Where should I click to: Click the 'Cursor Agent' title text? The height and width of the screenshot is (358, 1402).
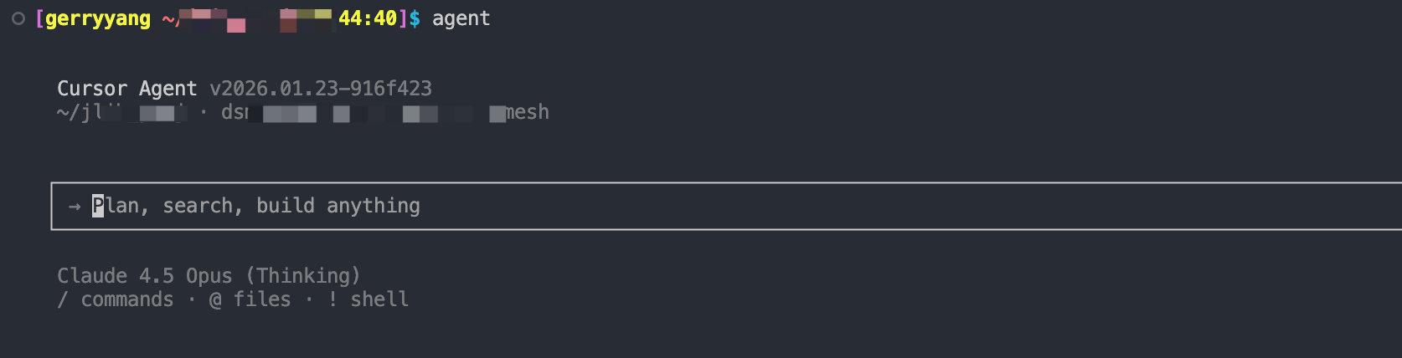coord(127,89)
